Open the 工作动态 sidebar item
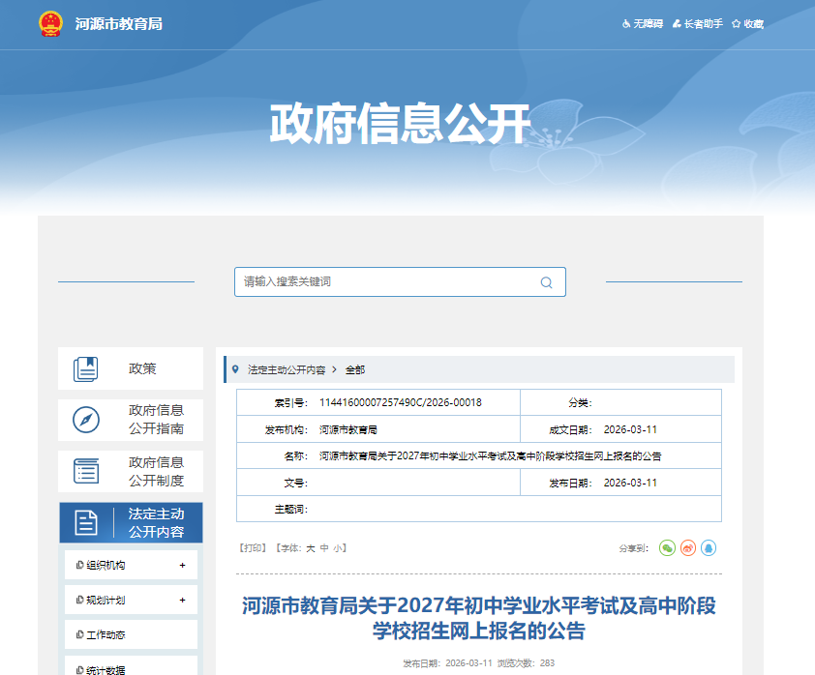Screen dimensions: 815x675 106,635
